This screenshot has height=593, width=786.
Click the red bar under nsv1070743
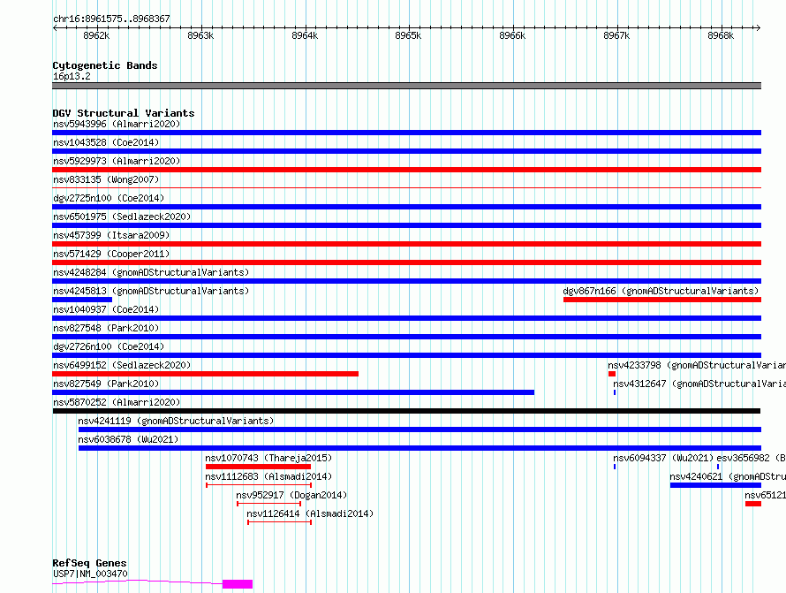pyautogui.click(x=258, y=467)
